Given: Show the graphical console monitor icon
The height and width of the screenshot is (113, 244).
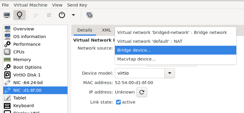Looking at the screenshot, I should click(x=7, y=15).
